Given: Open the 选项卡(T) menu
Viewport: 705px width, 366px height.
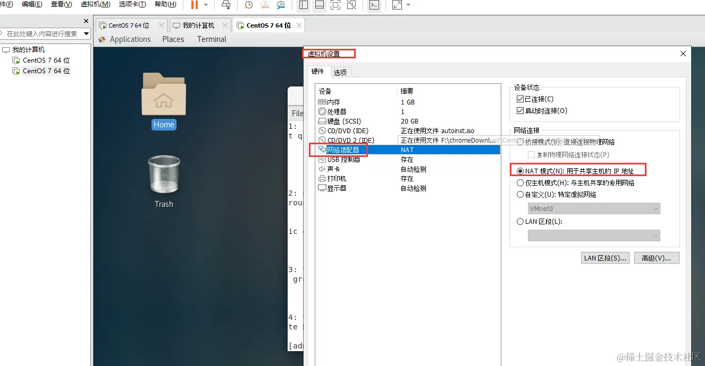Looking at the screenshot, I should coord(132,4).
